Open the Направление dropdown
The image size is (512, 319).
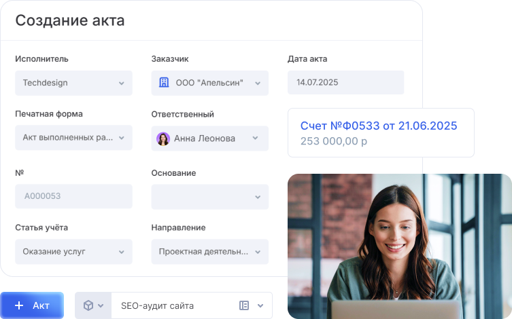pos(258,252)
